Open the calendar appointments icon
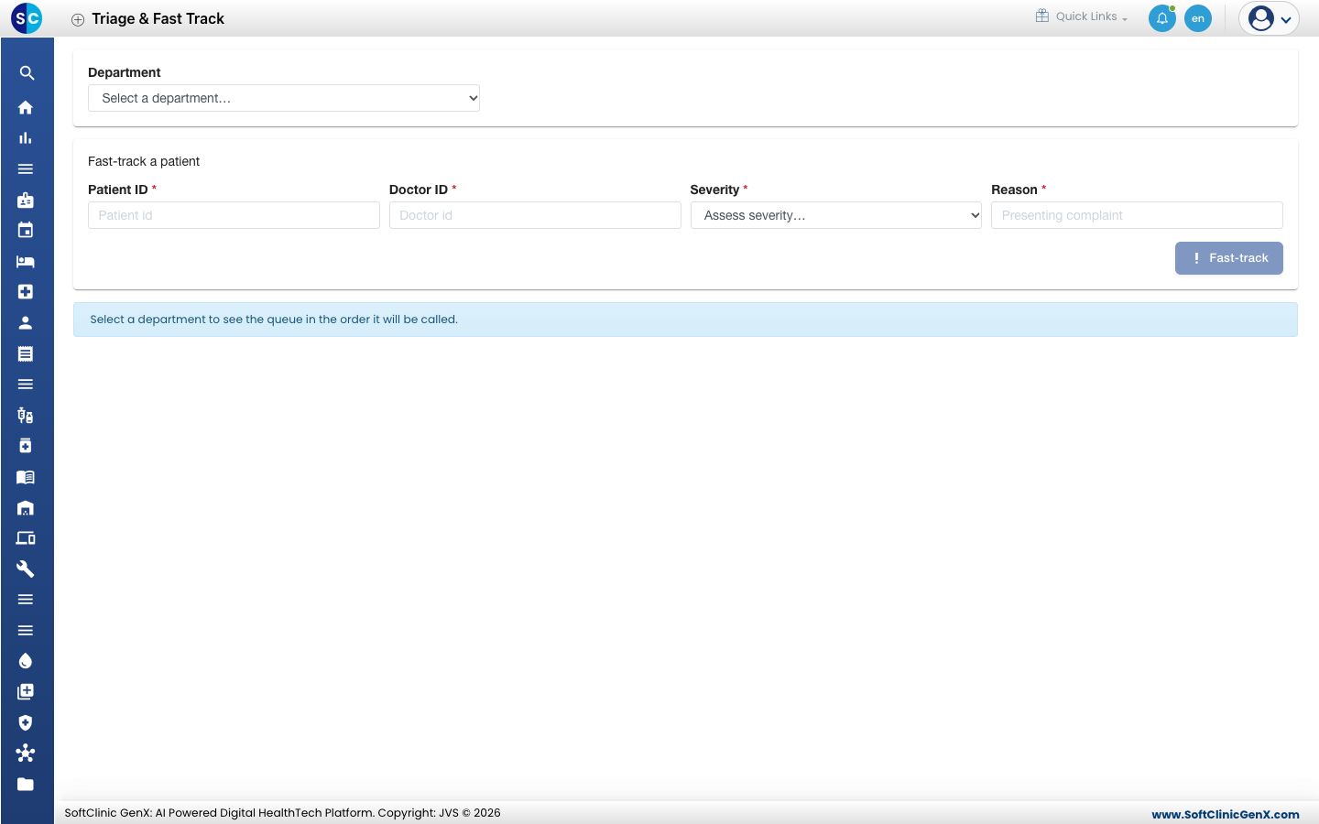 pos(26,231)
